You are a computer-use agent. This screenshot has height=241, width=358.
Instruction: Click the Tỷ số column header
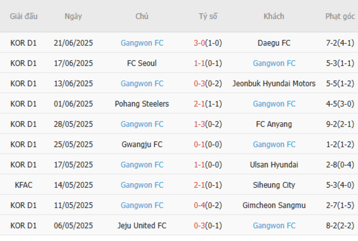(208, 17)
